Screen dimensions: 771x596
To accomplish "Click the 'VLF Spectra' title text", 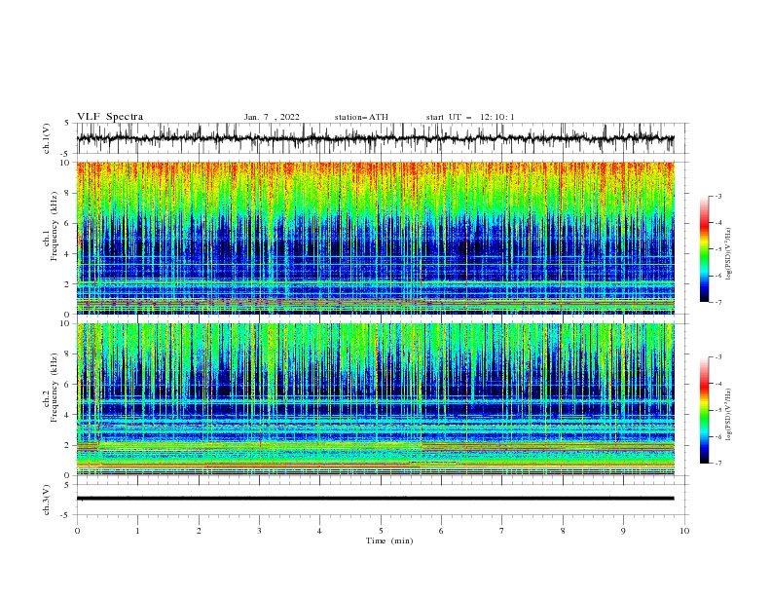I will (x=110, y=117).
